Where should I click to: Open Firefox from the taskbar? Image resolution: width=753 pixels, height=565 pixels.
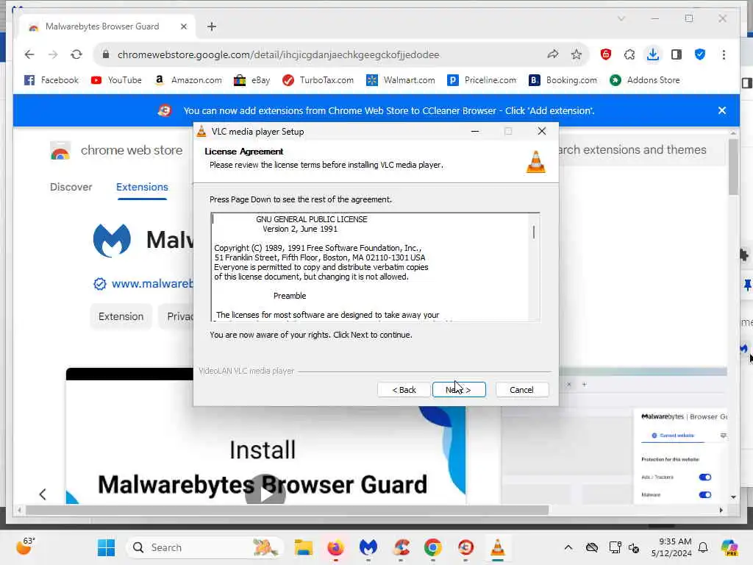coord(335,547)
